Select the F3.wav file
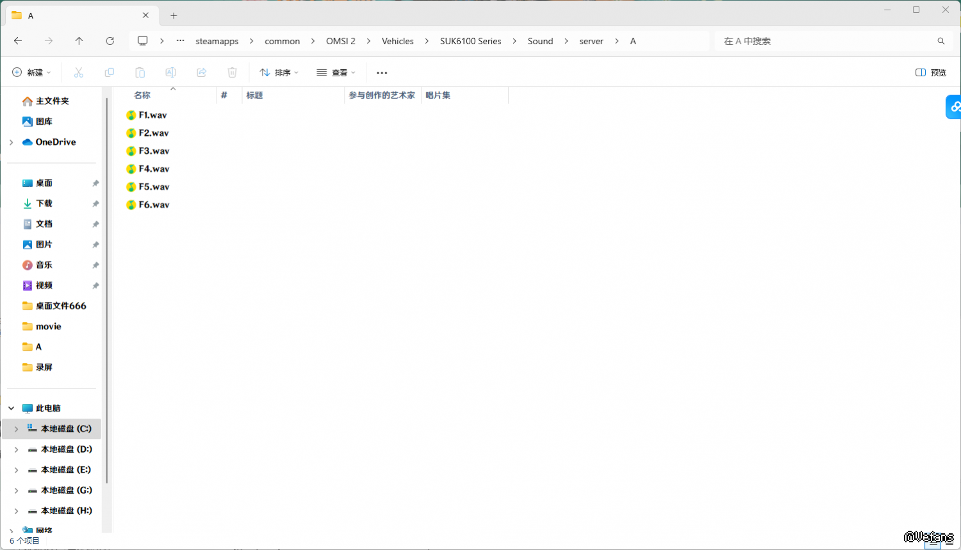 click(x=154, y=151)
